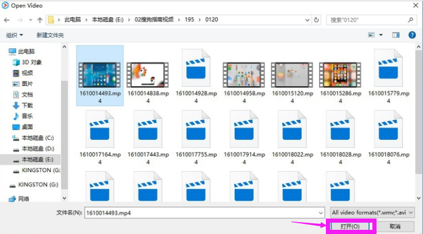Select the 1610015286.mp4 video thumbnail

click(340, 74)
